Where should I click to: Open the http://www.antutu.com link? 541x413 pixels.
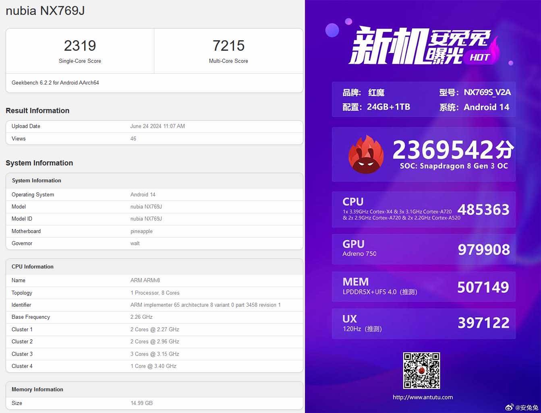coord(423,397)
